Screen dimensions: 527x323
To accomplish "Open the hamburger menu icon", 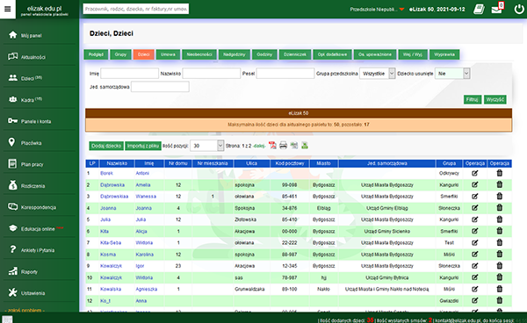I will coord(7,9).
